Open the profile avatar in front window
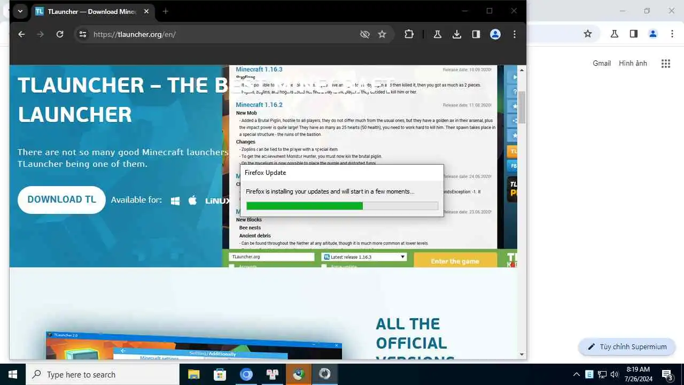 (x=495, y=34)
